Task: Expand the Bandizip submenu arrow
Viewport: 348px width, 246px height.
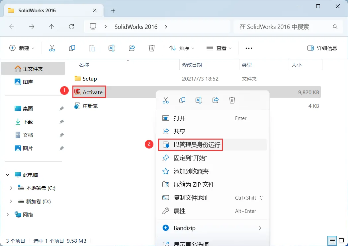Action: tap(260, 228)
